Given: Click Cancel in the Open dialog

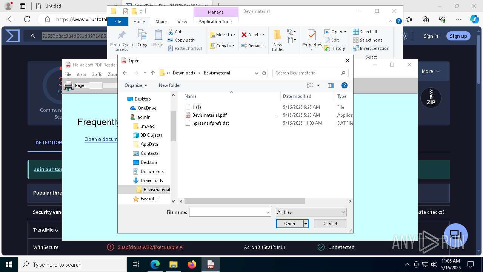Looking at the screenshot, I should pyautogui.click(x=330, y=224).
